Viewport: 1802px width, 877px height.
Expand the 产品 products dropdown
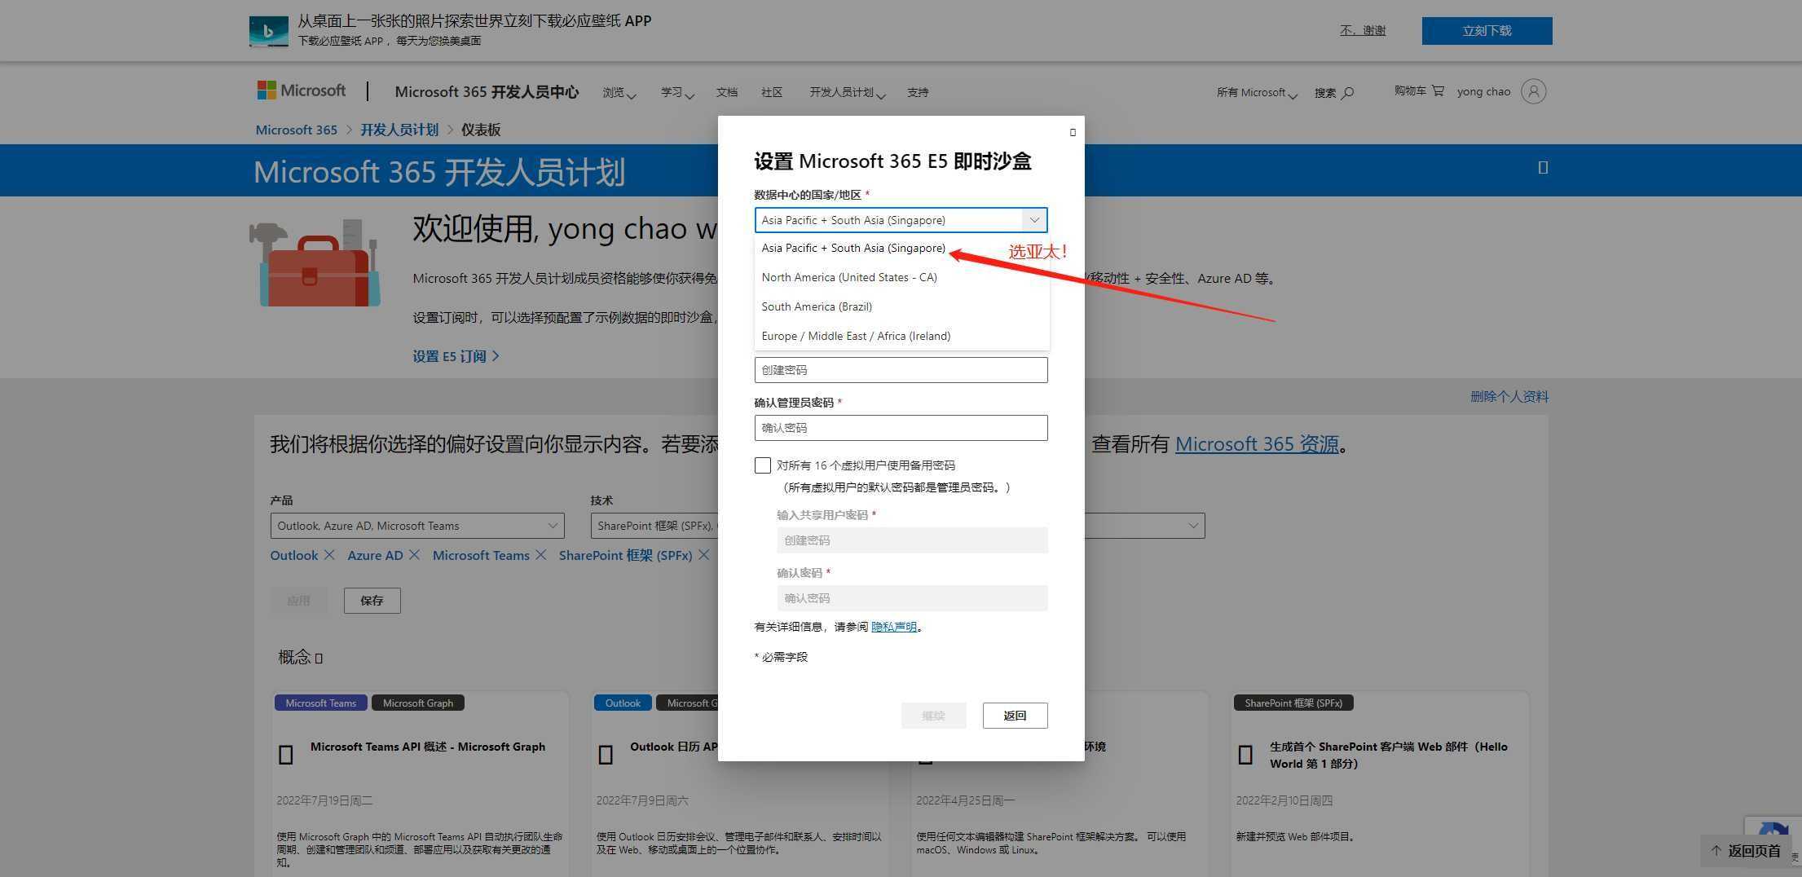tap(417, 526)
